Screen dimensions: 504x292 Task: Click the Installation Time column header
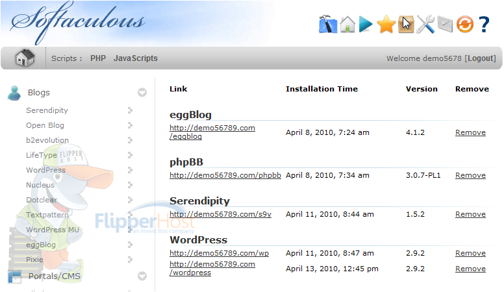(321, 89)
